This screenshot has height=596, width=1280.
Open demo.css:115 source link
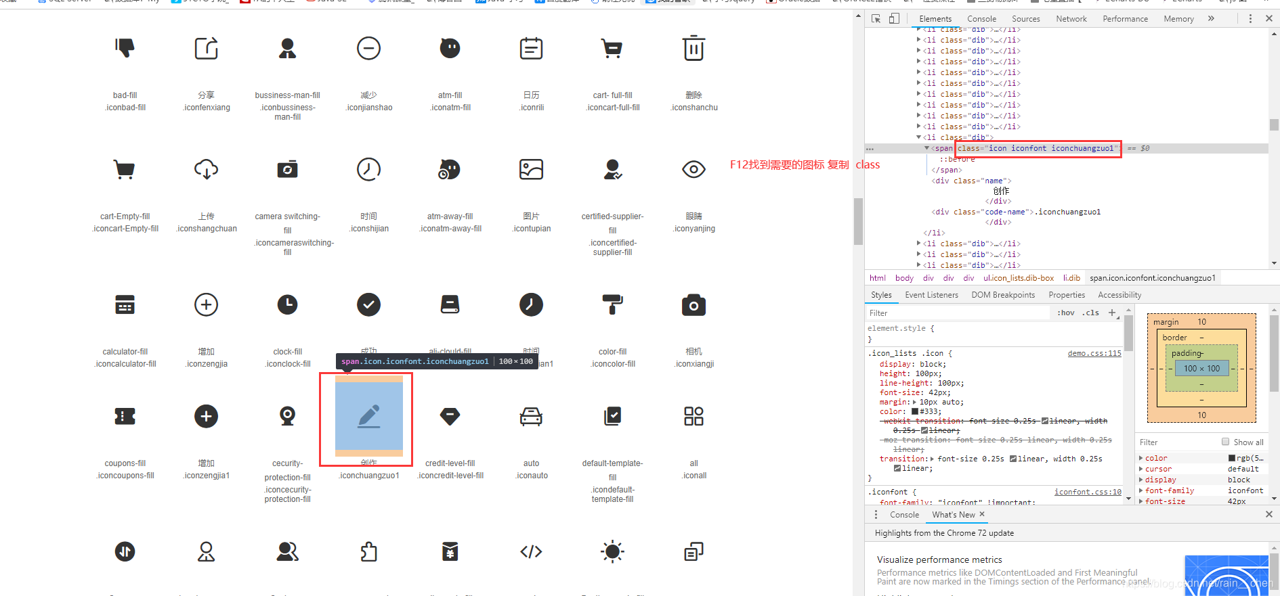click(1094, 353)
